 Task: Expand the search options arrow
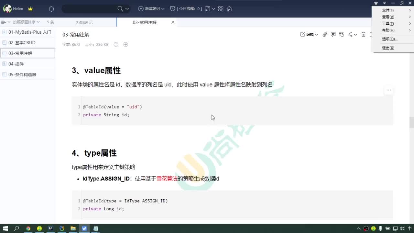[x=127, y=9]
